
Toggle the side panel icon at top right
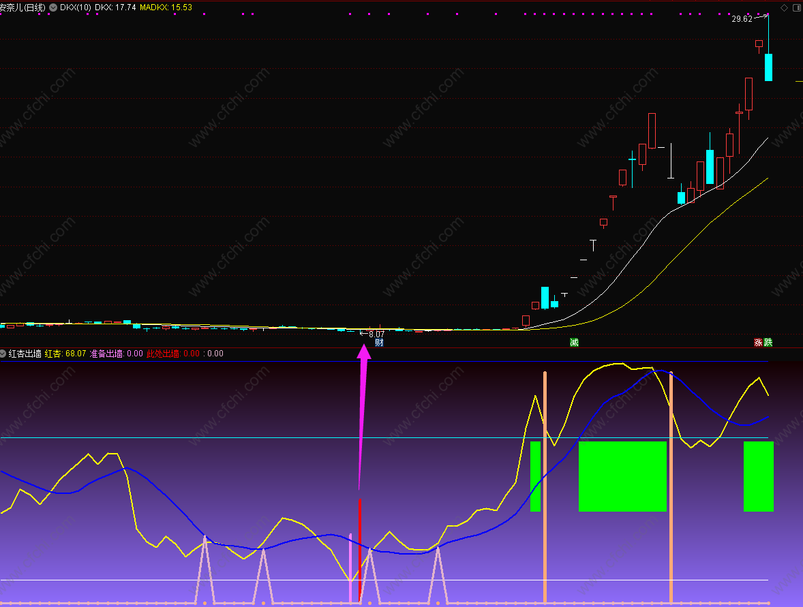797,7
